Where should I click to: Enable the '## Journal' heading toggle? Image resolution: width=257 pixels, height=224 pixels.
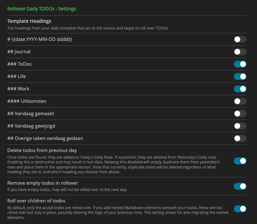coord(240,52)
